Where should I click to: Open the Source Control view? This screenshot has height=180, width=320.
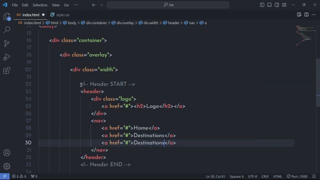tap(6, 43)
